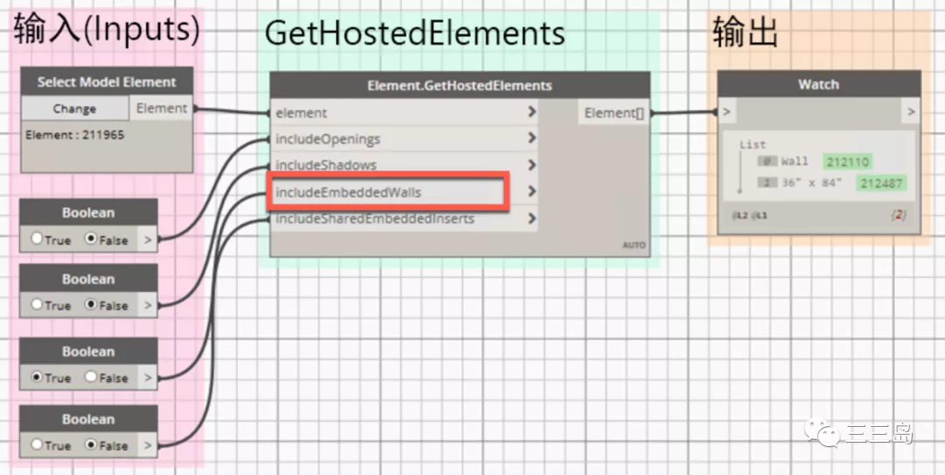Click output port of Boolean wired to includeOpenings
Screen dimensions: 945x475
(148, 240)
